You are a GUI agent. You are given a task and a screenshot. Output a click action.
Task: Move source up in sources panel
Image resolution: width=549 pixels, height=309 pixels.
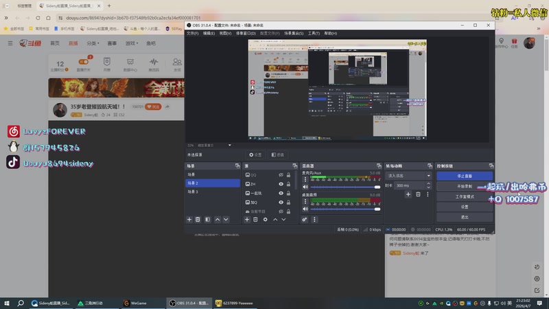point(275,219)
